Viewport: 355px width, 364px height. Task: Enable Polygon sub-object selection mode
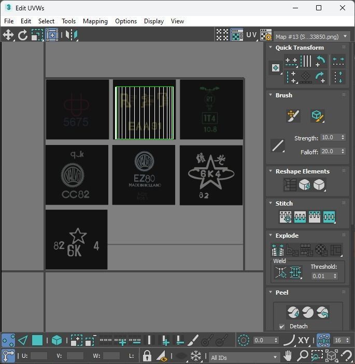tap(37, 341)
